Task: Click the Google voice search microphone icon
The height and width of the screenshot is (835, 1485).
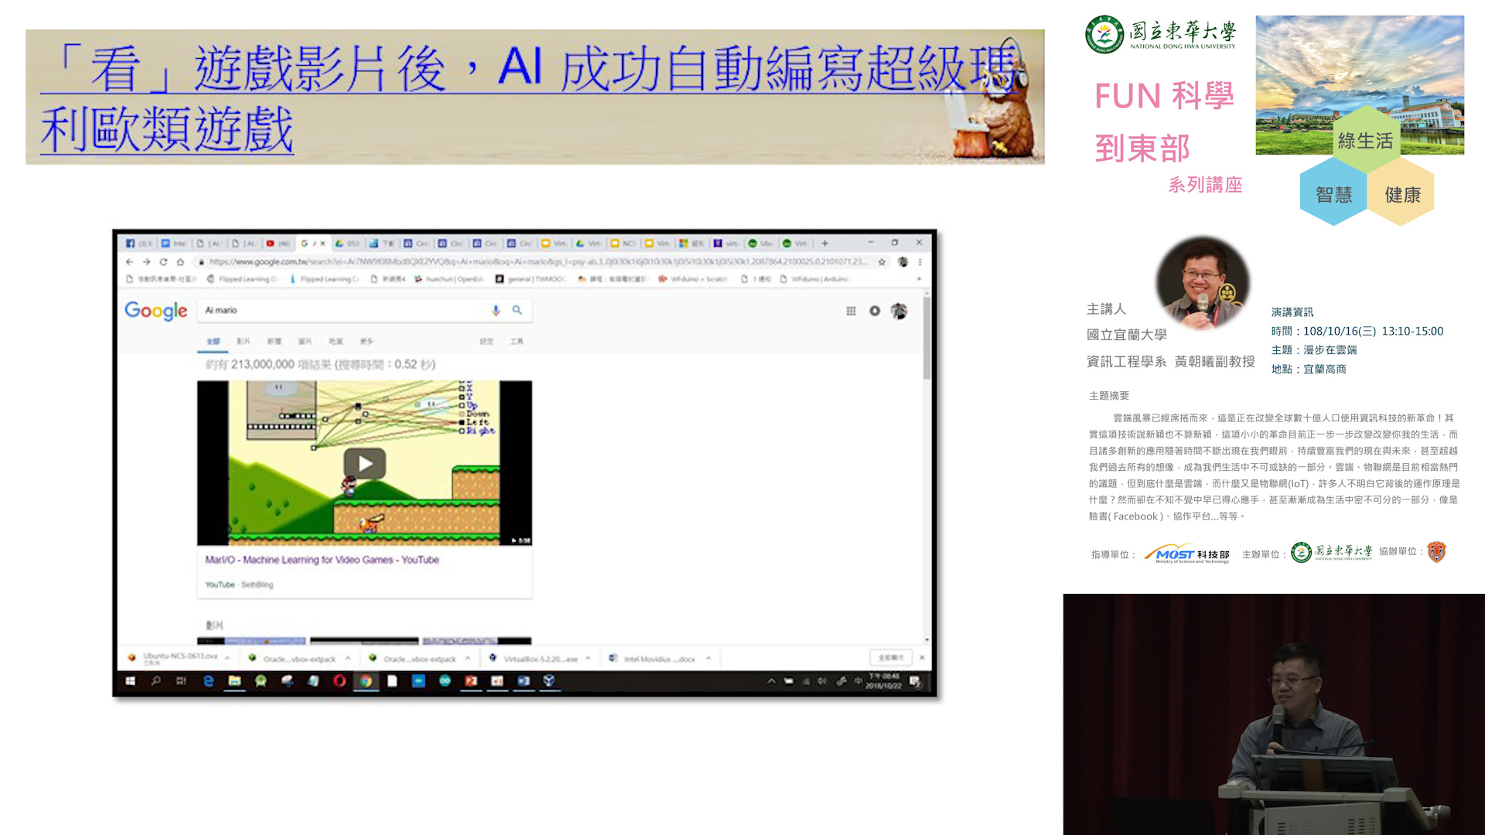Action: point(496,310)
